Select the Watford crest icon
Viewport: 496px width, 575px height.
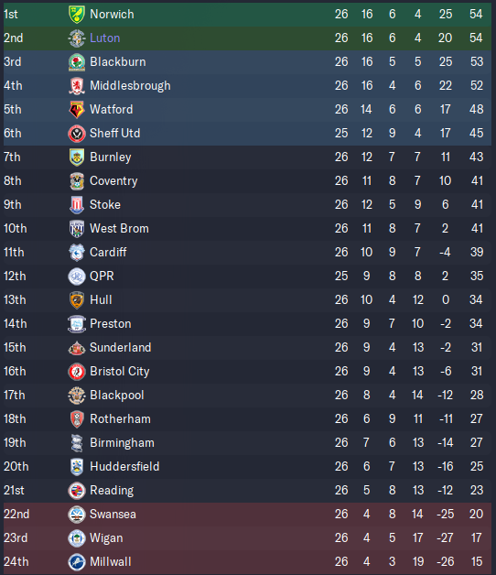click(77, 110)
